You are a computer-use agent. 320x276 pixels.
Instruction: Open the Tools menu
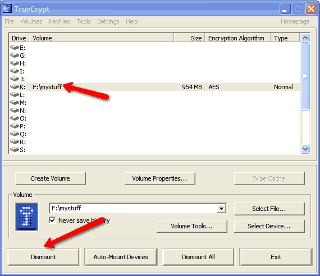(x=84, y=21)
